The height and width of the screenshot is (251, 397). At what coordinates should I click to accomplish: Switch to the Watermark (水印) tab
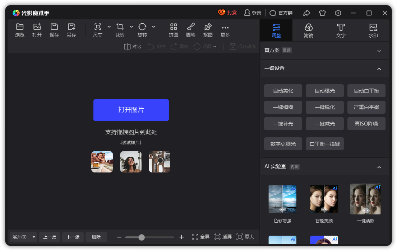click(373, 30)
